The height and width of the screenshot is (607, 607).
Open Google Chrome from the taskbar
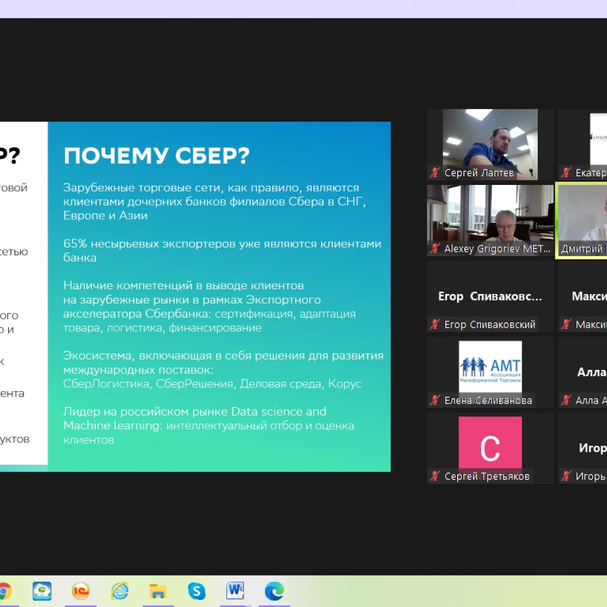(x=4, y=591)
